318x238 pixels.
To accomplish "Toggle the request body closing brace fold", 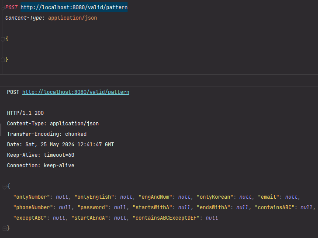I will click(3, 60).
